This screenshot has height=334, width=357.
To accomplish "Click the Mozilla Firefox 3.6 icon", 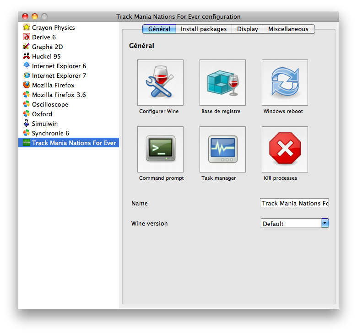I will 27,94.
